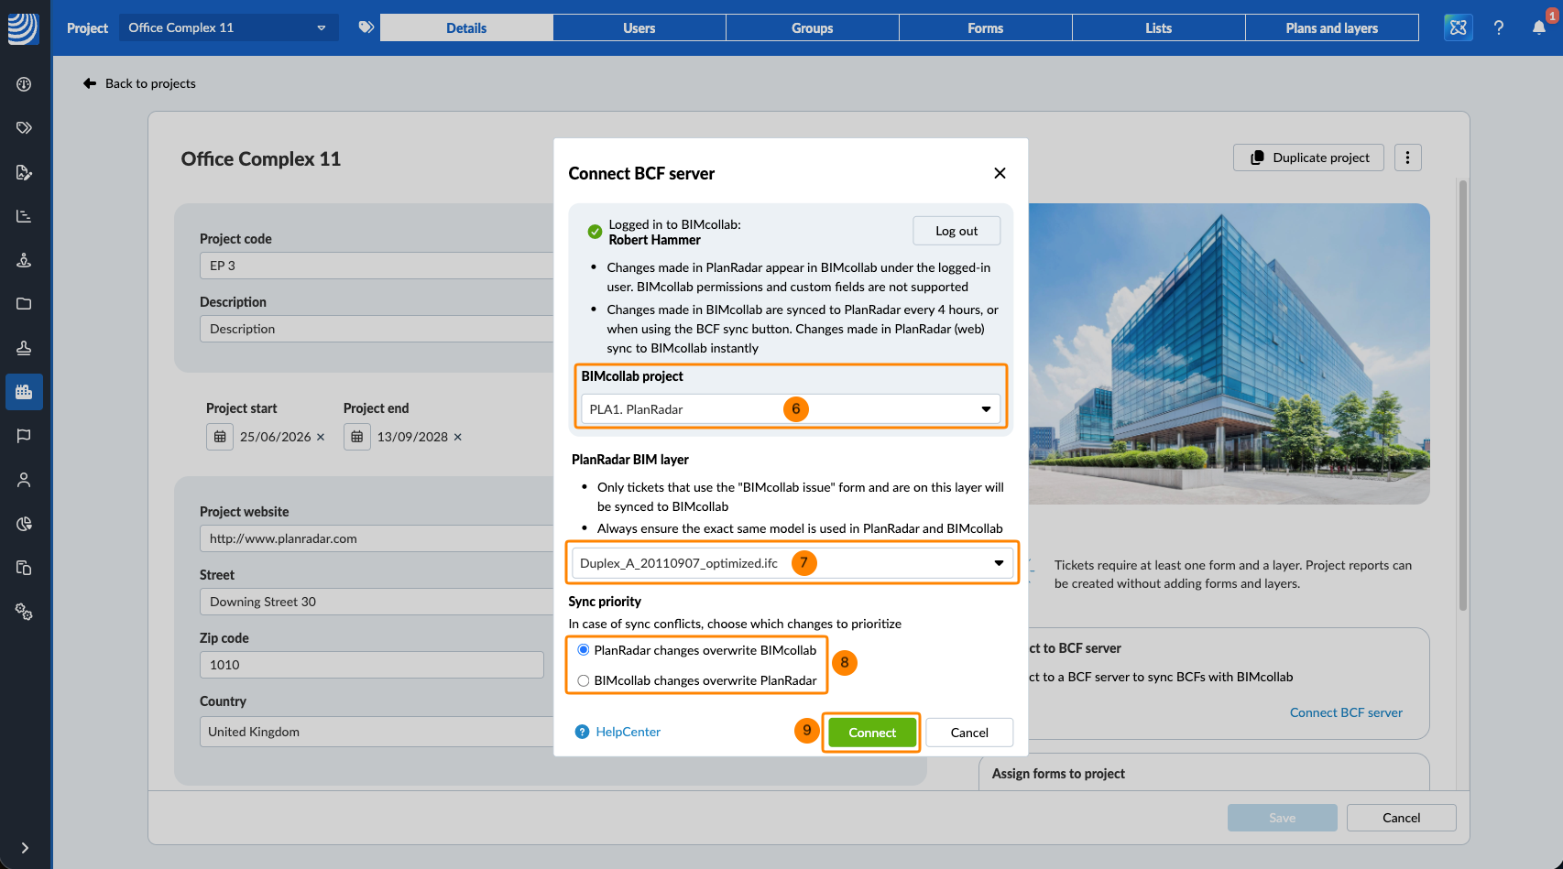
Task: Click the Office Complex 11 page title
Action: 261,158
